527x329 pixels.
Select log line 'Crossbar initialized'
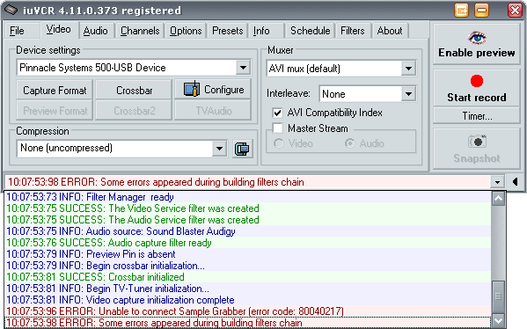[248, 277]
